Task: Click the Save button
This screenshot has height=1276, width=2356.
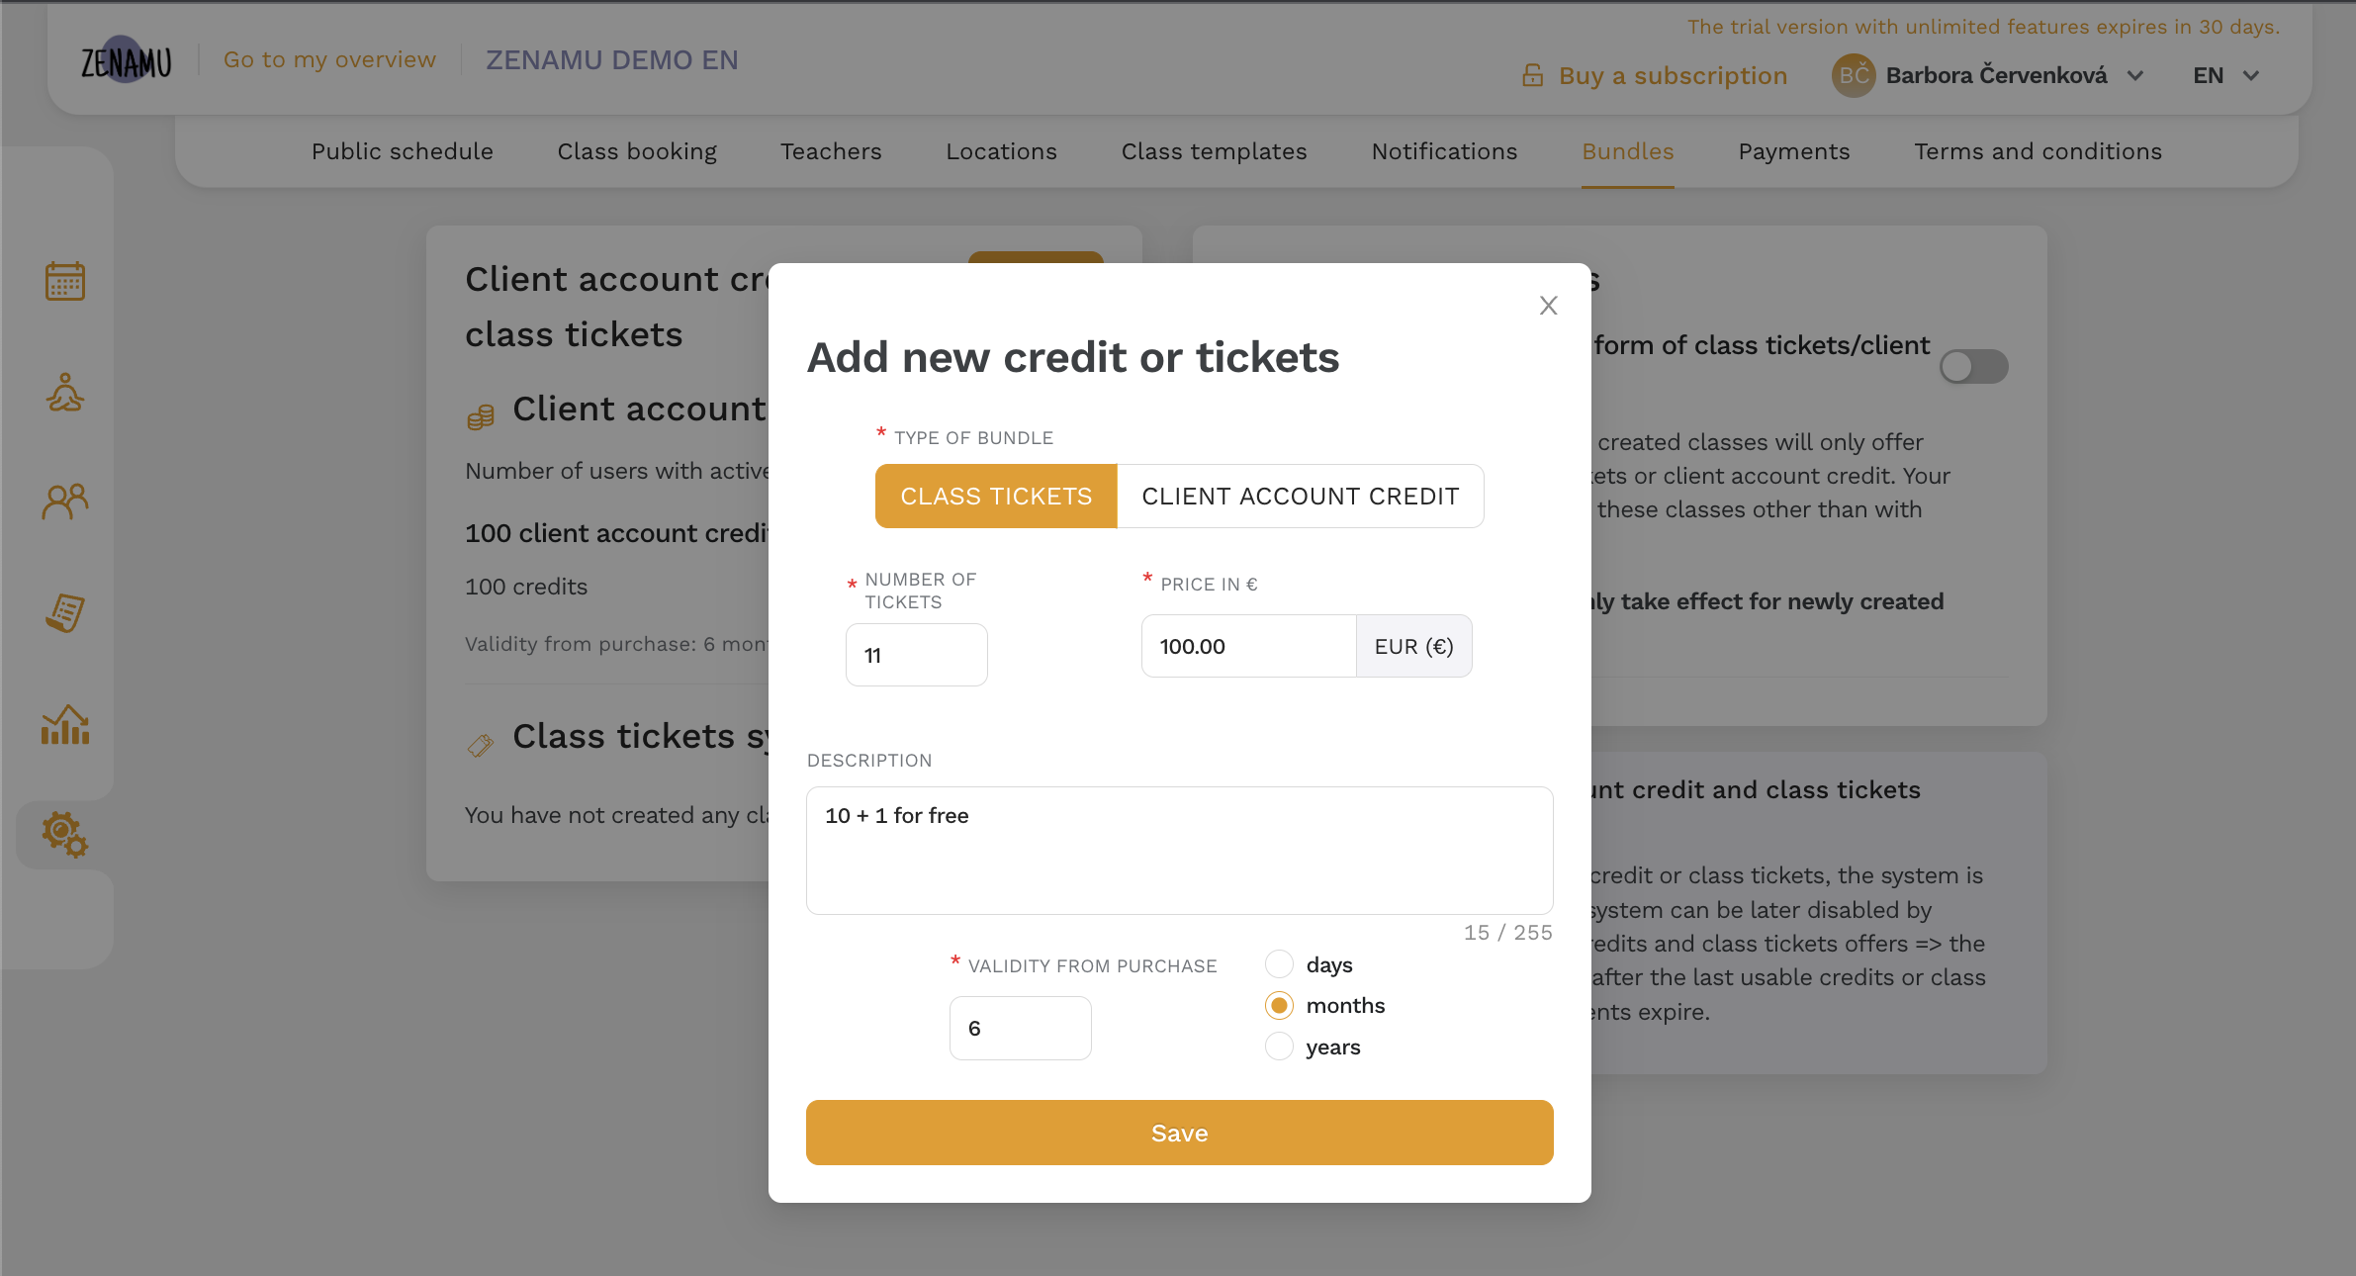Action: [x=1180, y=1133]
